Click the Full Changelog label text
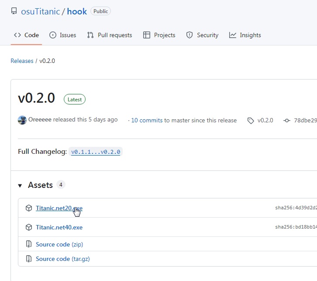Image resolution: width=317 pixels, height=281 pixels. pos(42,151)
